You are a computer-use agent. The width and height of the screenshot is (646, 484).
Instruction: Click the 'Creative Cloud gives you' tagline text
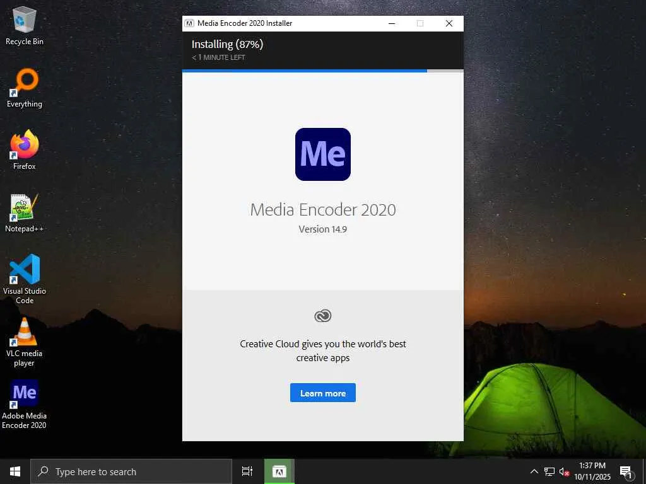pos(322,350)
